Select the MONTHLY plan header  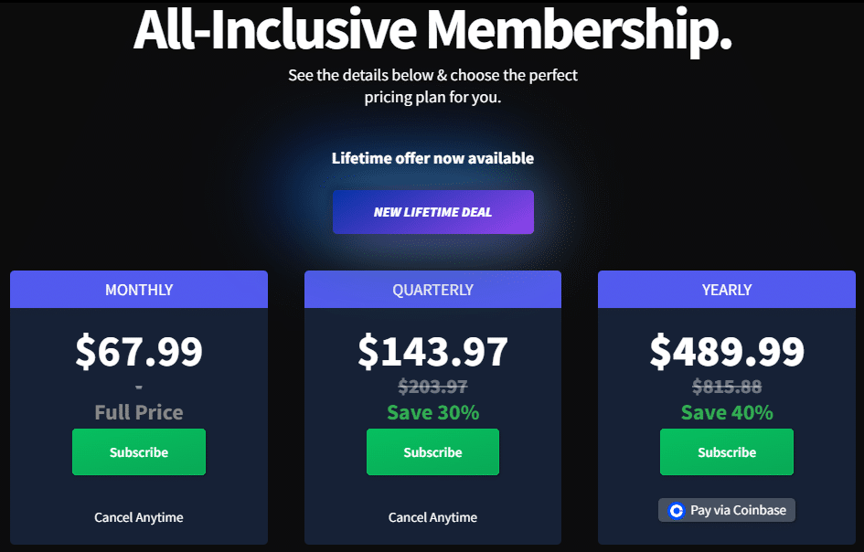click(139, 289)
